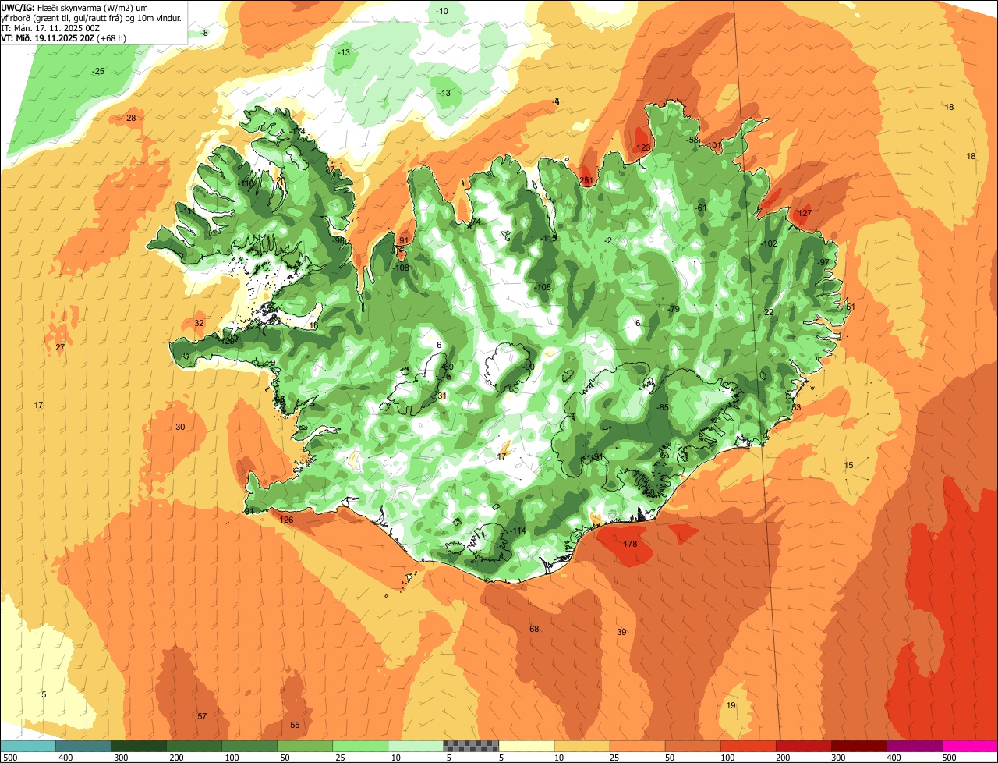
Task: Click the map value -85 on Vatnajökull
Action: coord(664,407)
